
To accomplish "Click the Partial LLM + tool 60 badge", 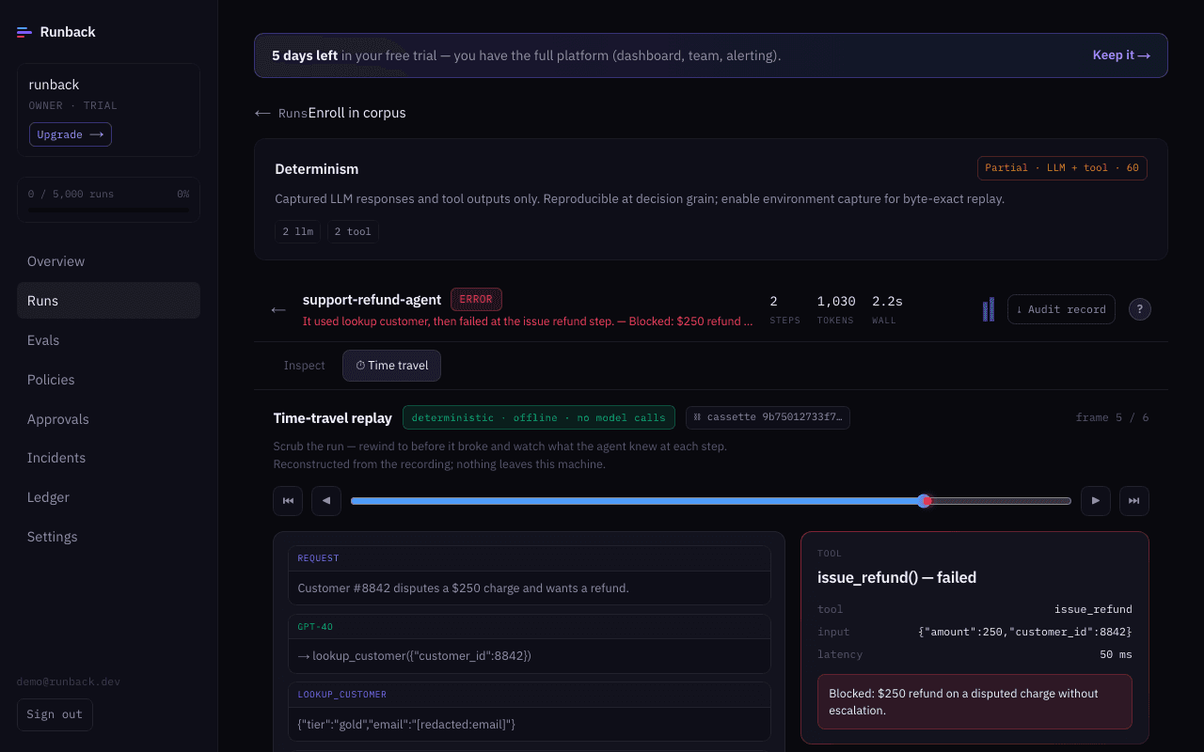I will pyautogui.click(x=1062, y=168).
